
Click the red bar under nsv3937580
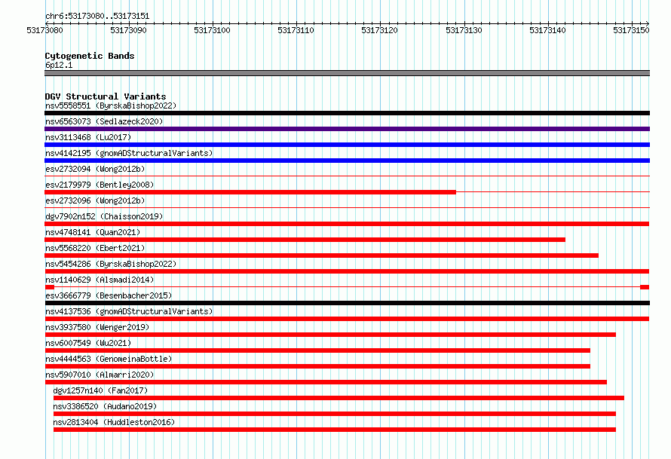point(330,335)
